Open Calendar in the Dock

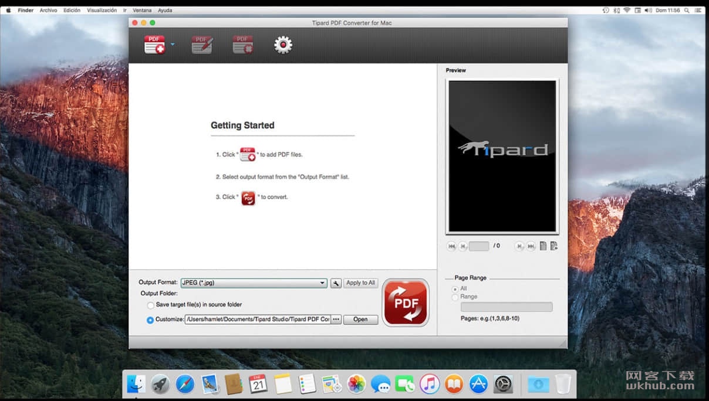[x=258, y=384]
